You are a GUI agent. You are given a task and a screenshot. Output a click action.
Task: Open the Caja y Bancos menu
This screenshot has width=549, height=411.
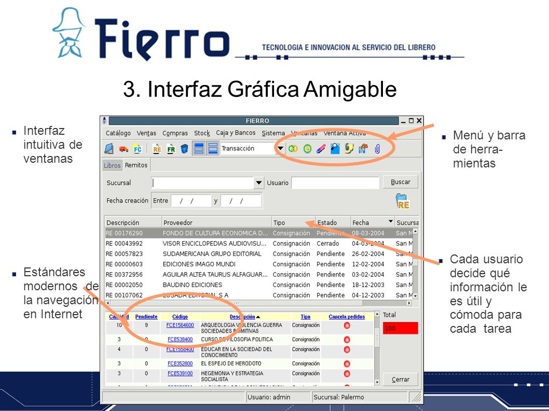236,133
